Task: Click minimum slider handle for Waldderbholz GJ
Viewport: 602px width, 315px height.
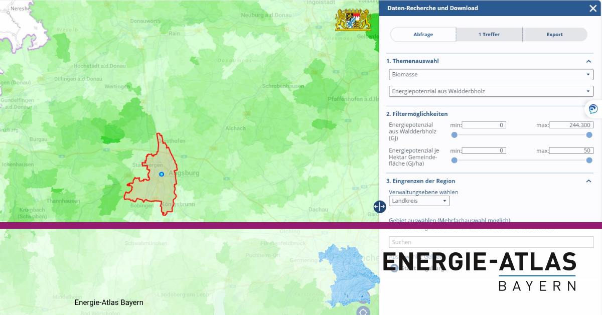Action: 455,135
